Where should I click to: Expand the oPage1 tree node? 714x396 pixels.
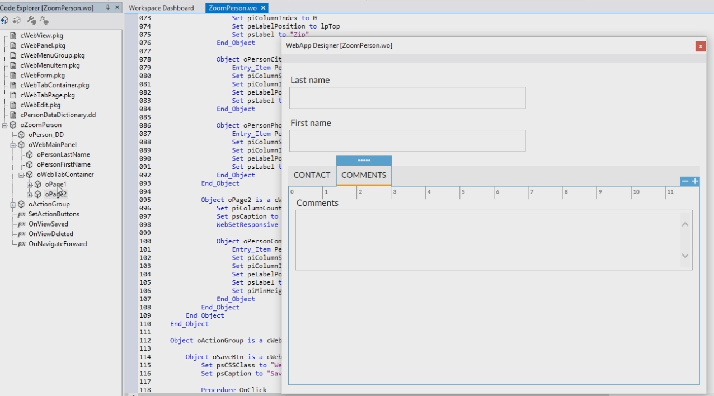[x=30, y=185]
